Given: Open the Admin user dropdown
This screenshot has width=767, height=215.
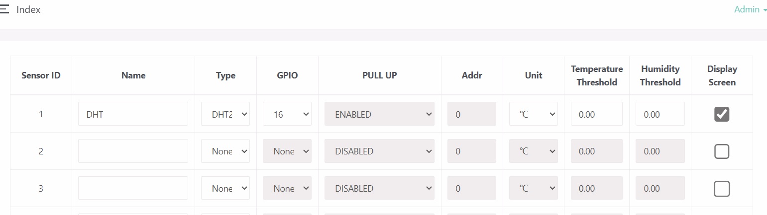Looking at the screenshot, I should 750,9.
